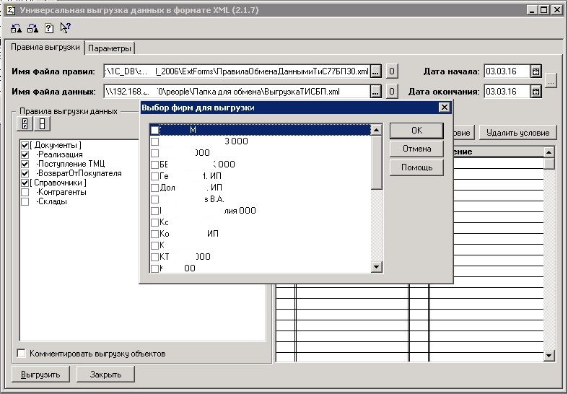Click Помощь in firm selection dialog
The image size is (568, 394).
416,167
